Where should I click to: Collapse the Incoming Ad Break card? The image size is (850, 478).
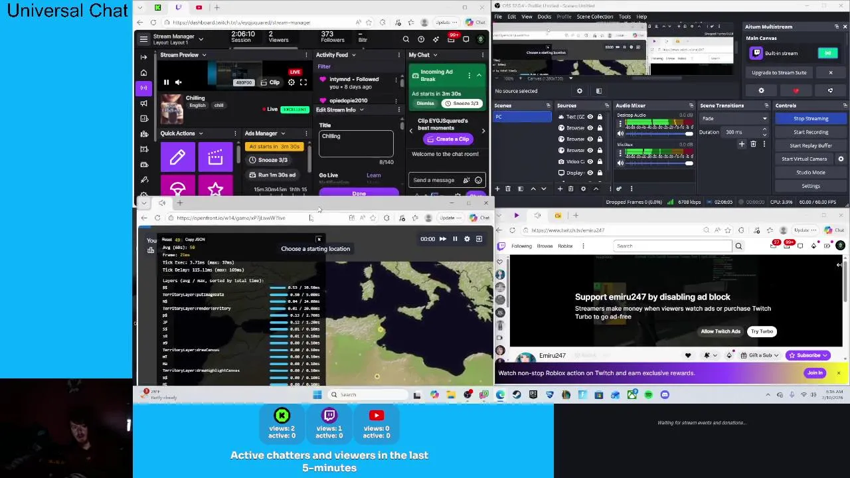click(479, 75)
